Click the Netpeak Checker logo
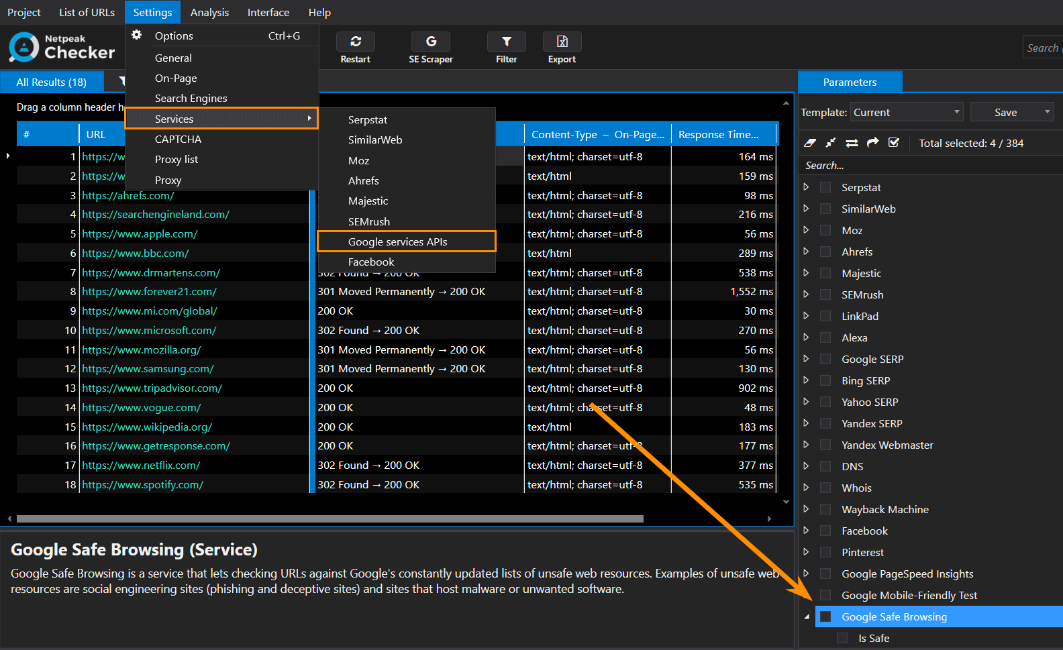1063x650 pixels. point(62,47)
